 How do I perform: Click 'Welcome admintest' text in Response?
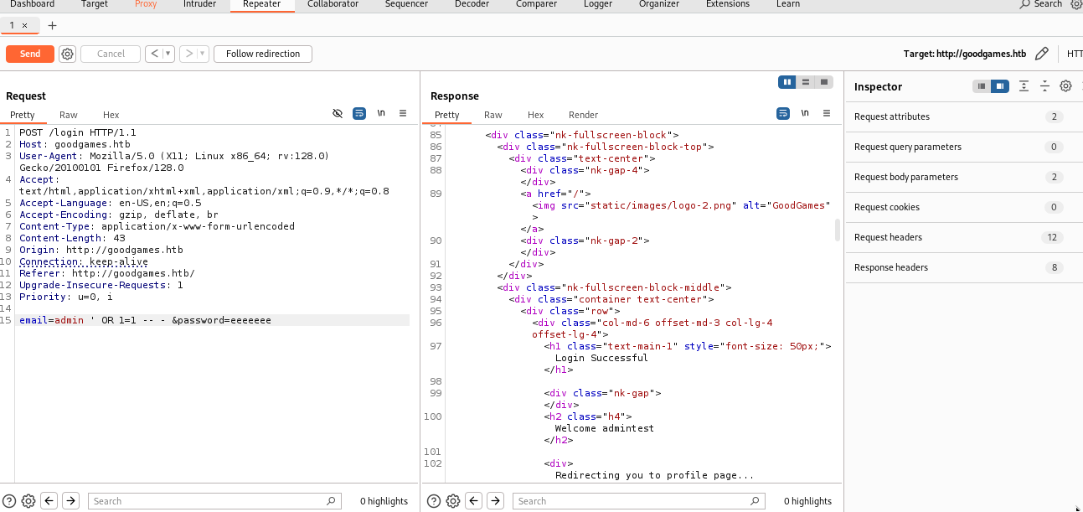point(604,428)
